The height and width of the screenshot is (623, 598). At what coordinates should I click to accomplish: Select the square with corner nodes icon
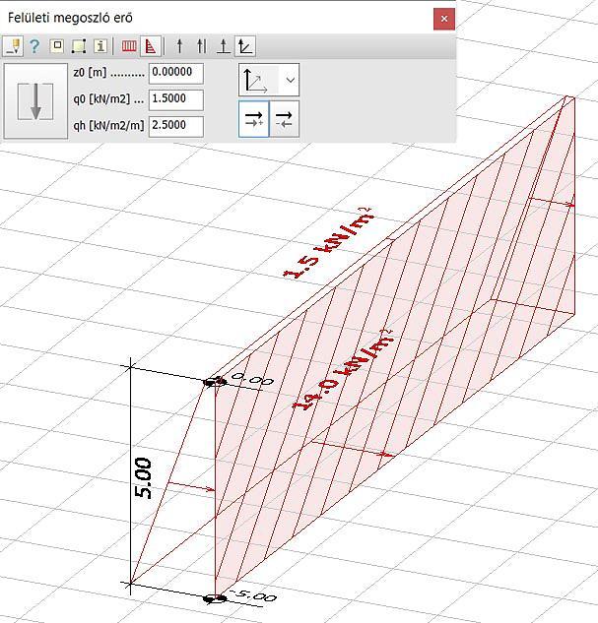[x=79, y=46]
